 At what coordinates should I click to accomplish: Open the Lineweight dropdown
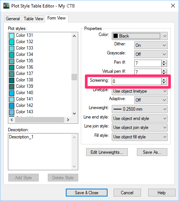[x=140, y=109]
